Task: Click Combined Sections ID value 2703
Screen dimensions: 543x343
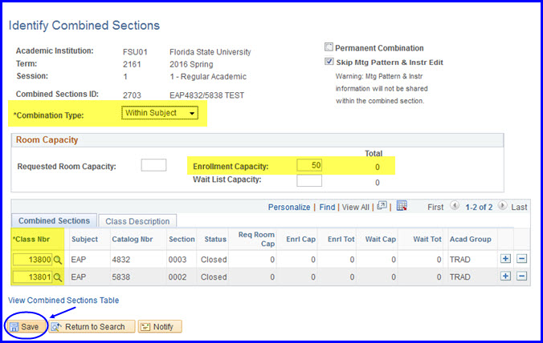Action: pyautogui.click(x=132, y=95)
